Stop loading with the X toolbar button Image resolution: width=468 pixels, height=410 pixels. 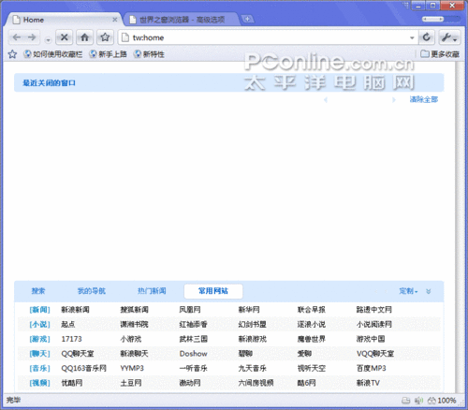65,37
